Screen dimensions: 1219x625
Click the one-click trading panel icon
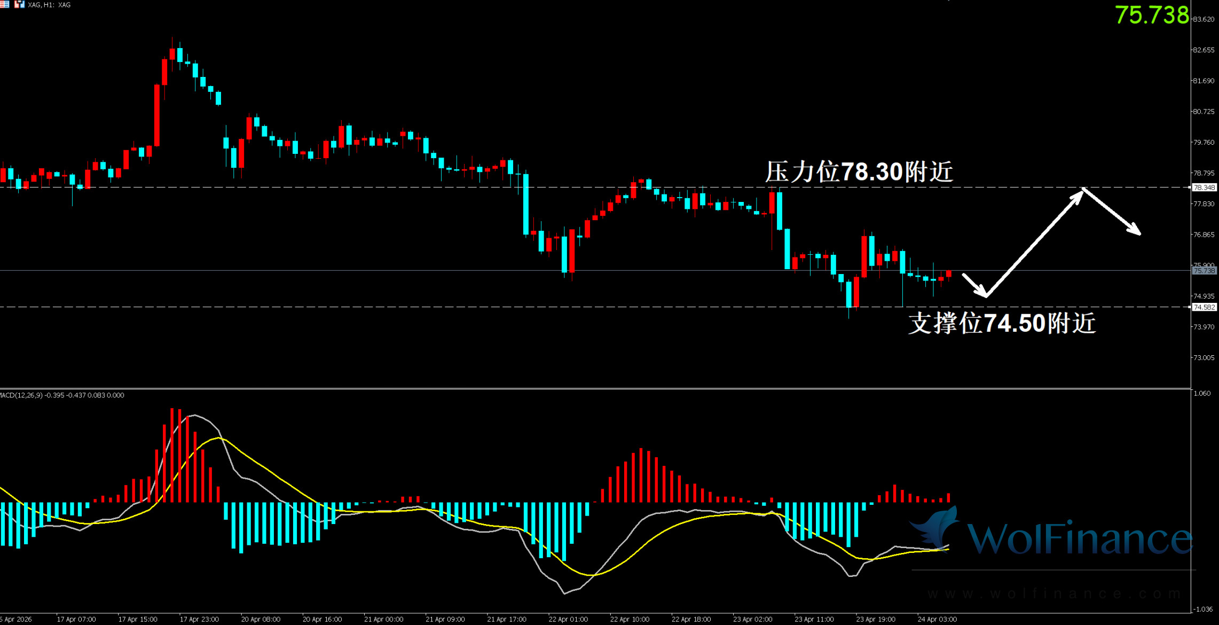(20, 4)
